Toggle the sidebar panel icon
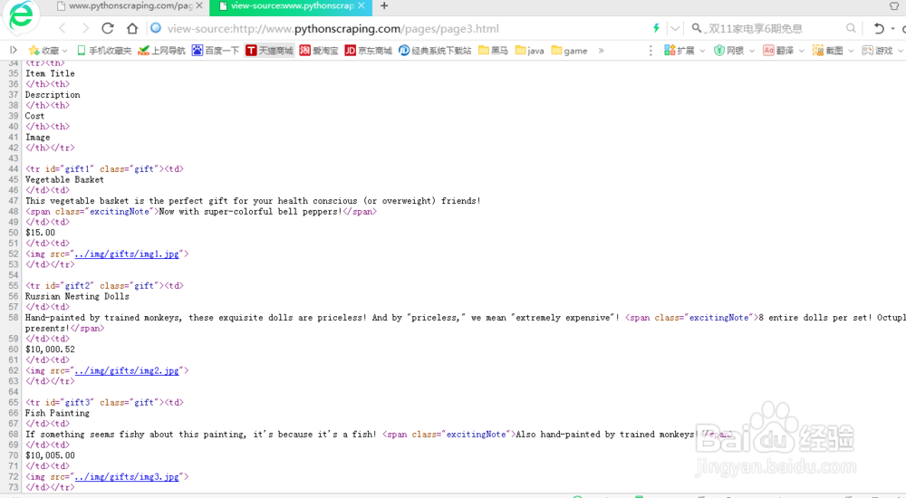 [14, 51]
